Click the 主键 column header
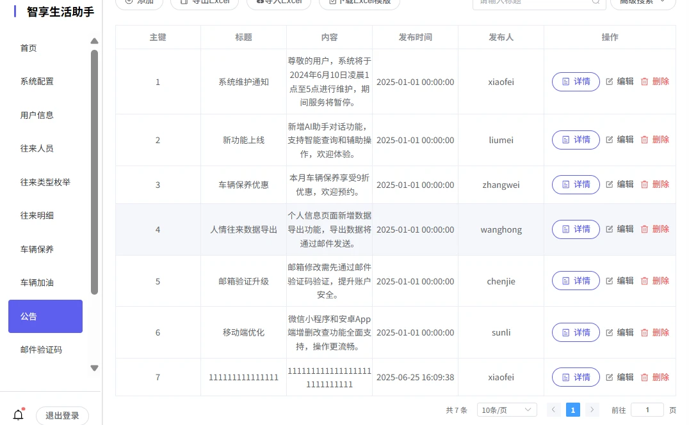 158,37
